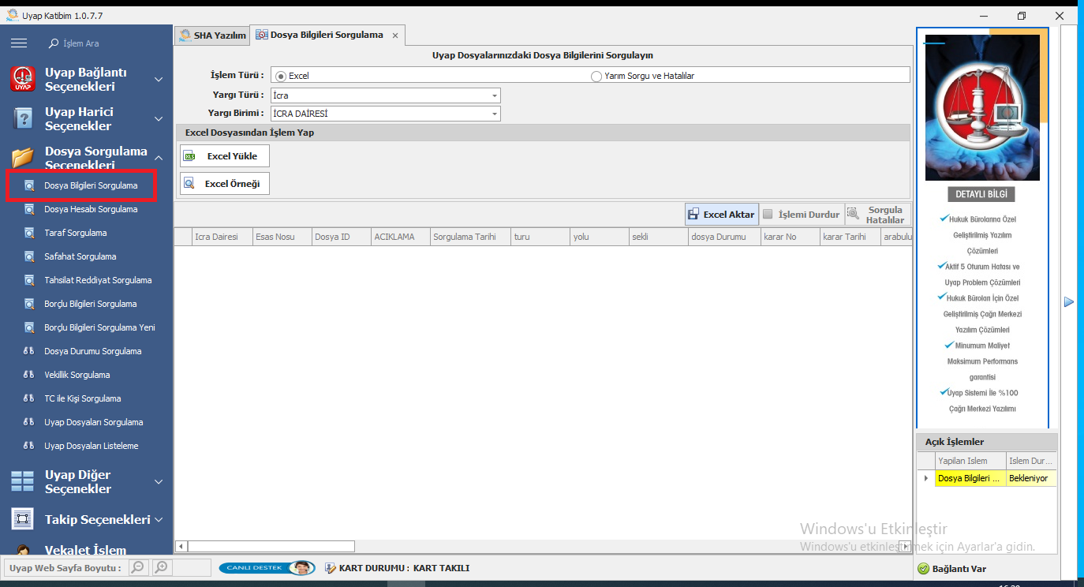Expand Uyap Diğer Seçenekler section
The width and height of the screenshot is (1084, 587).
[x=159, y=481]
